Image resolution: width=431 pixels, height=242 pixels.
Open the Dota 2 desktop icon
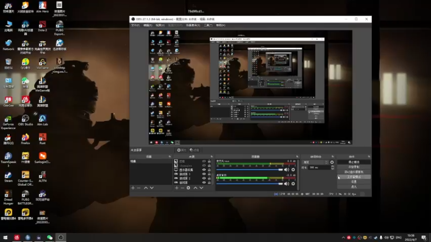click(x=43, y=26)
